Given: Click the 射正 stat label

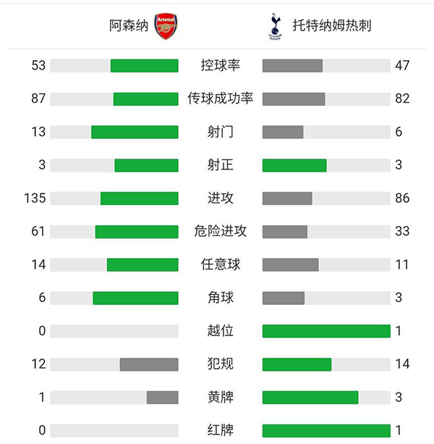Looking at the screenshot, I should pyautogui.click(x=220, y=165).
